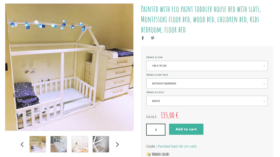Select second thumbnail of bed frame
This screenshot has width=280, height=157.
59,144
